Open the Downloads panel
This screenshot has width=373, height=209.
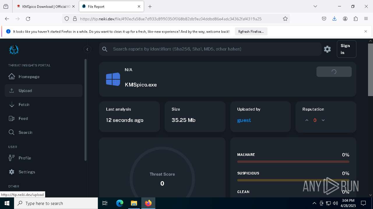pos(335,19)
